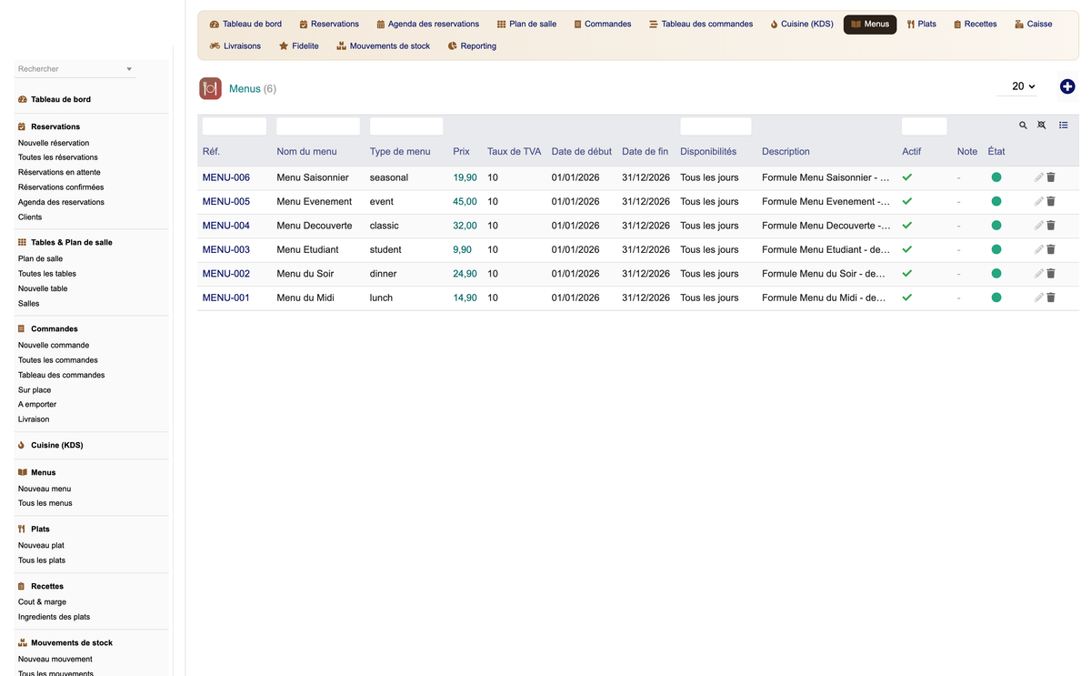Delete MENU-001 with the trash icon

[x=1051, y=298]
